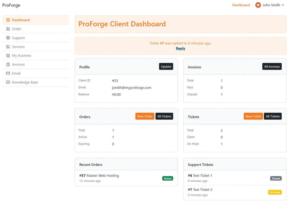Click the ProForge Client Dashboard heading

(122, 24)
